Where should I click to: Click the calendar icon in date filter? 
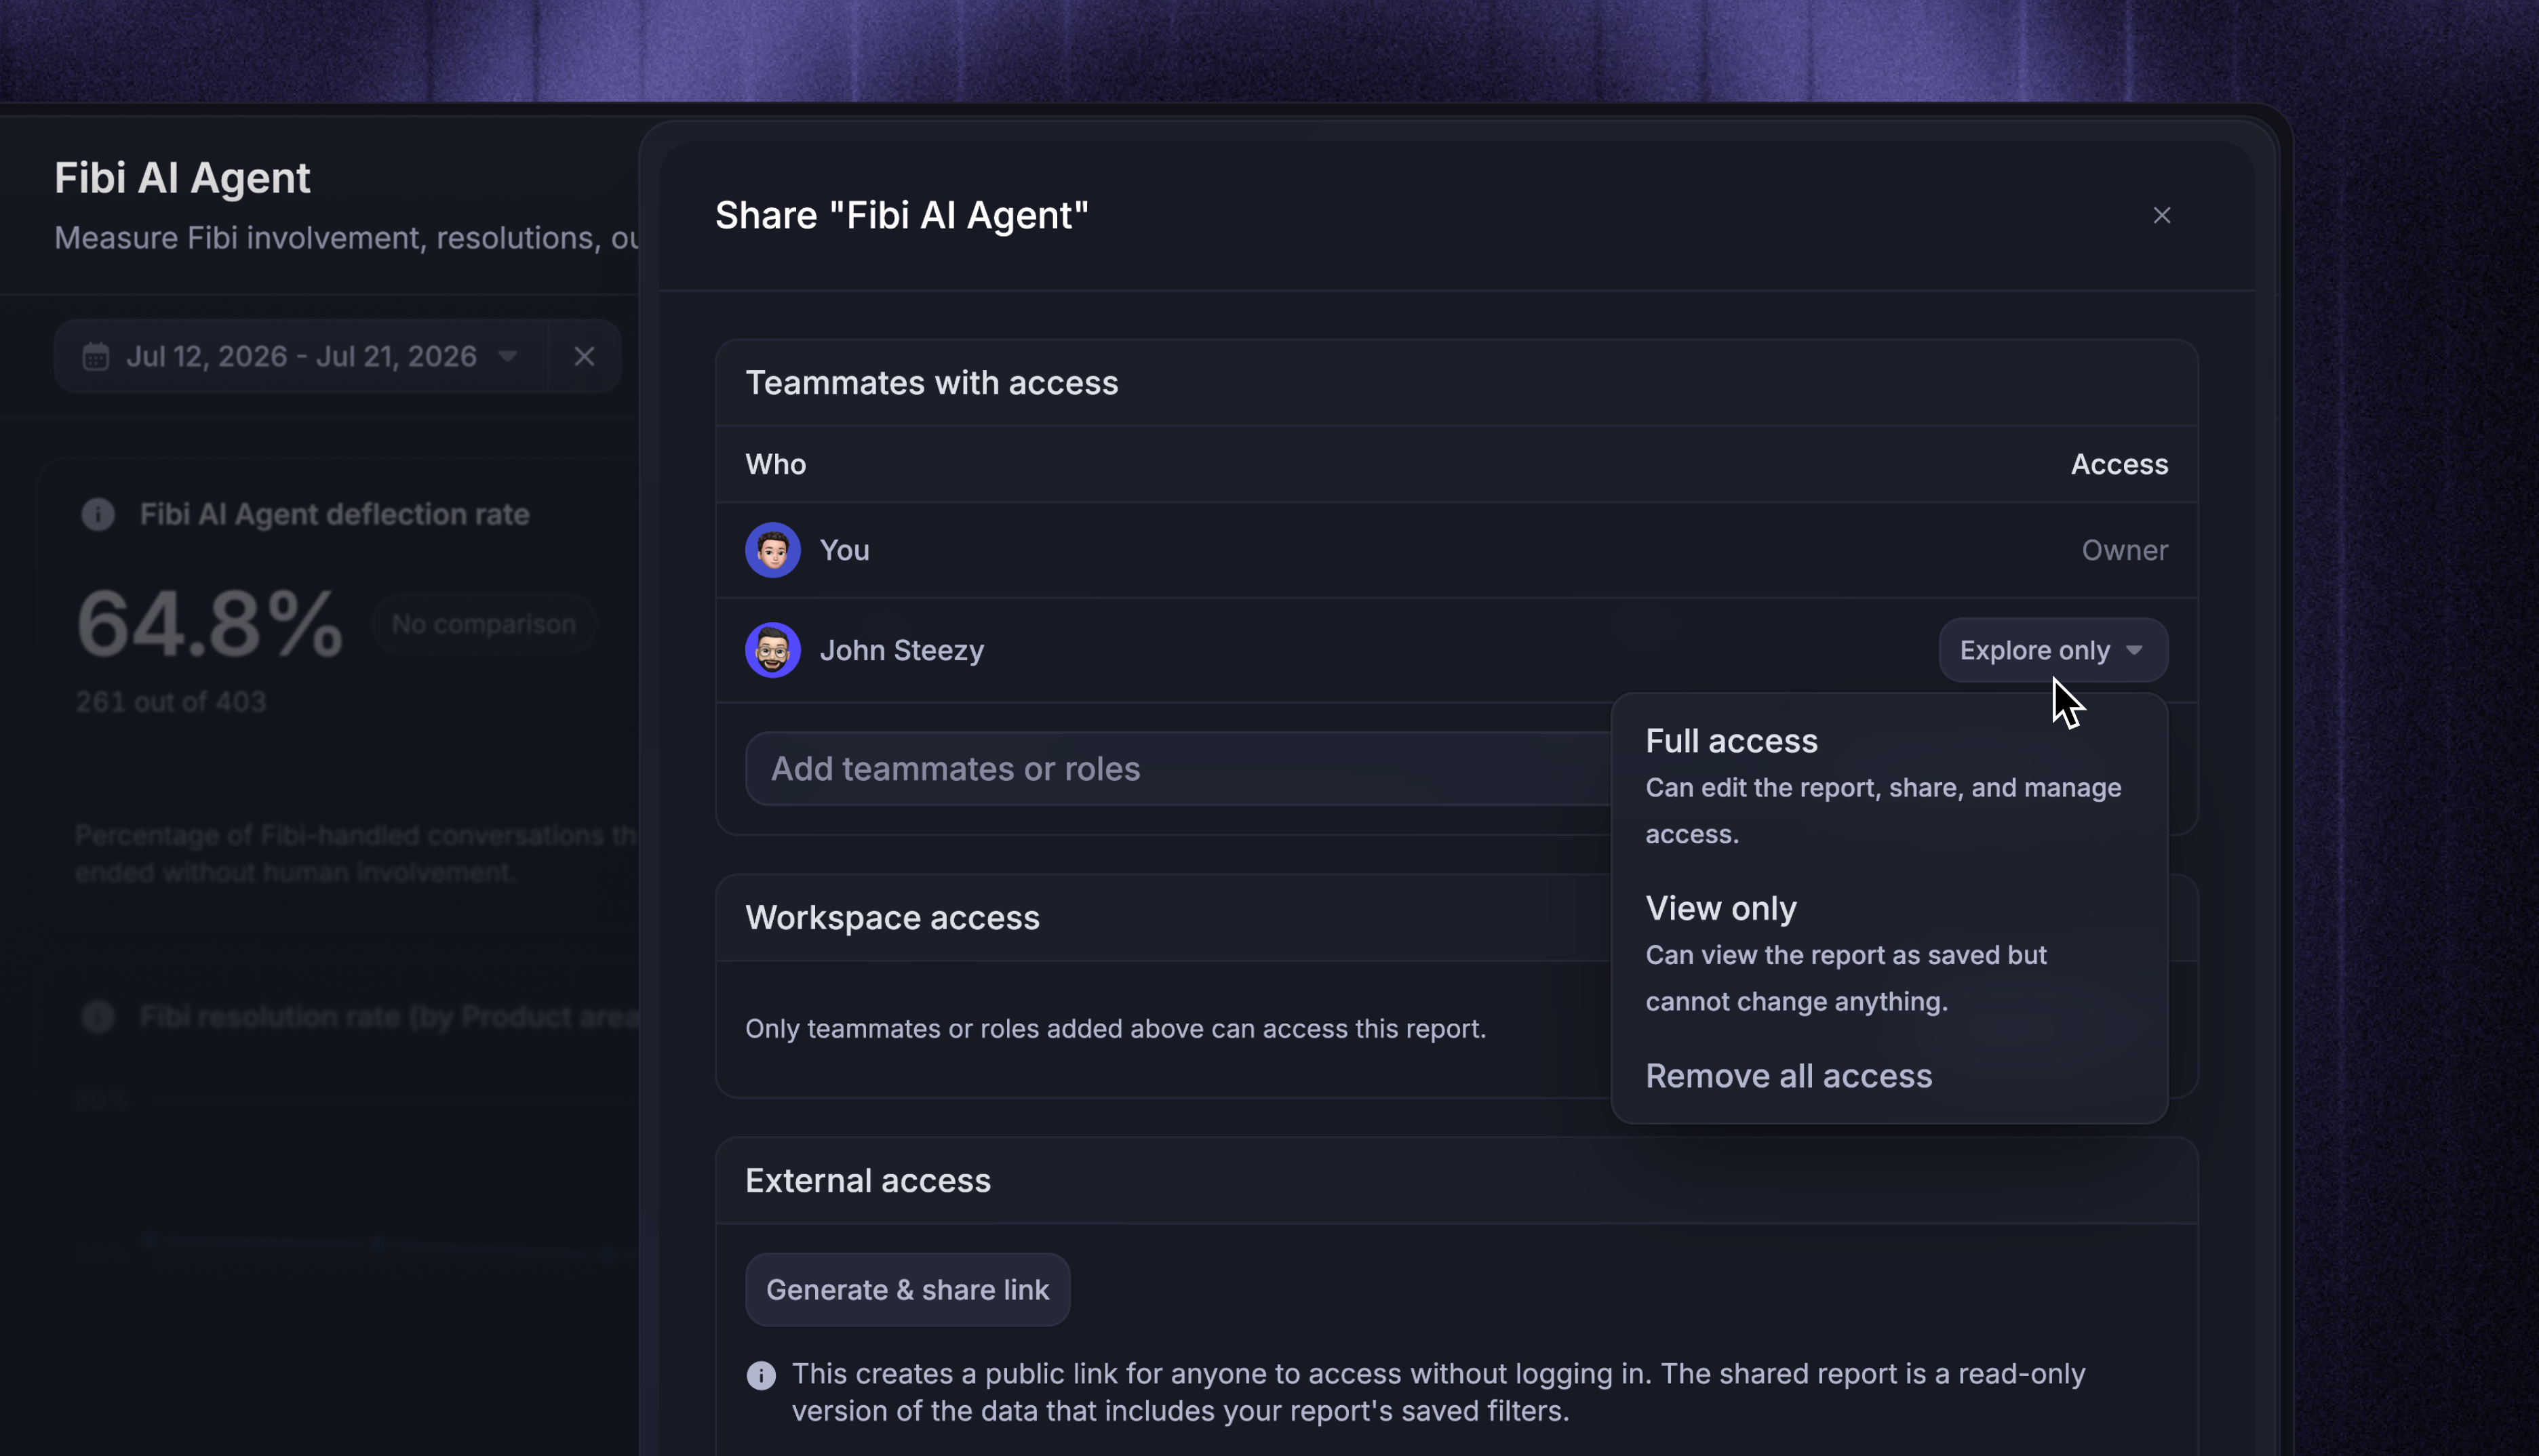coord(95,357)
